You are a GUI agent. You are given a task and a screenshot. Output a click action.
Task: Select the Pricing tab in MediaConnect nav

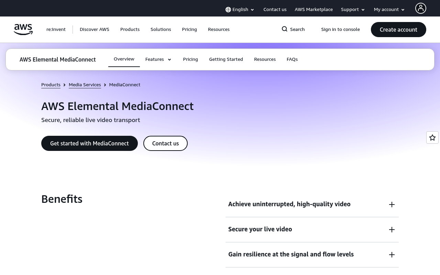coord(190,59)
